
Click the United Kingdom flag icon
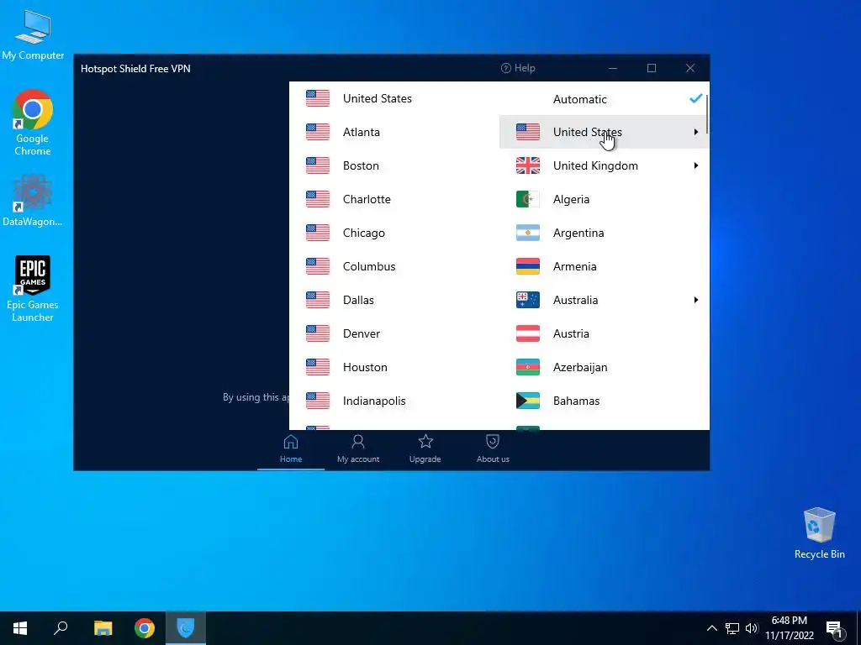(528, 165)
